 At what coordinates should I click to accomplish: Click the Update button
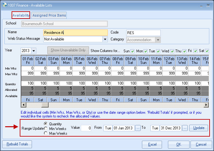coord(199,128)
